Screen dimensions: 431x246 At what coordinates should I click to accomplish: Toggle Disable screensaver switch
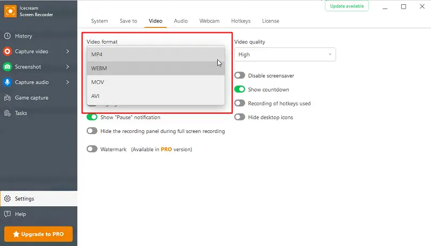[x=240, y=75]
